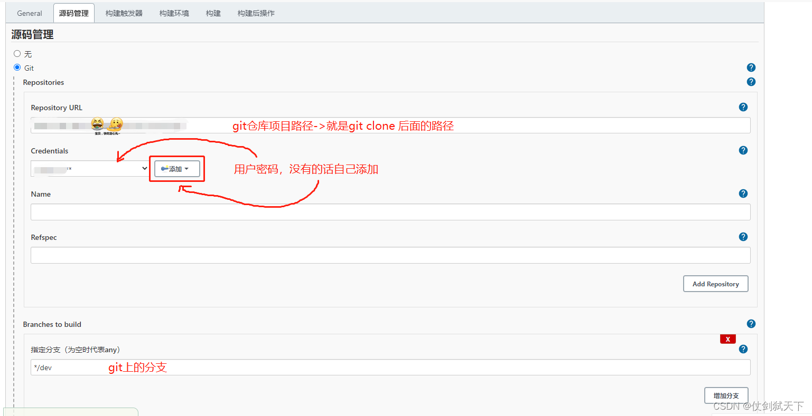Viewport: 812px width, 416px height.
Task: Focus the Name input field
Action: (390, 212)
